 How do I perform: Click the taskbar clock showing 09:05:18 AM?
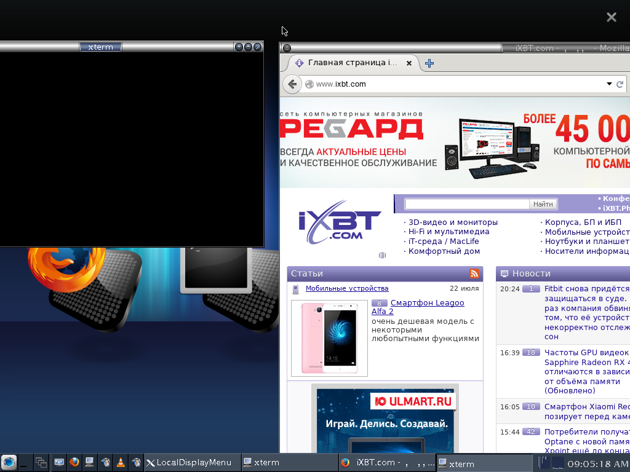pos(598,464)
